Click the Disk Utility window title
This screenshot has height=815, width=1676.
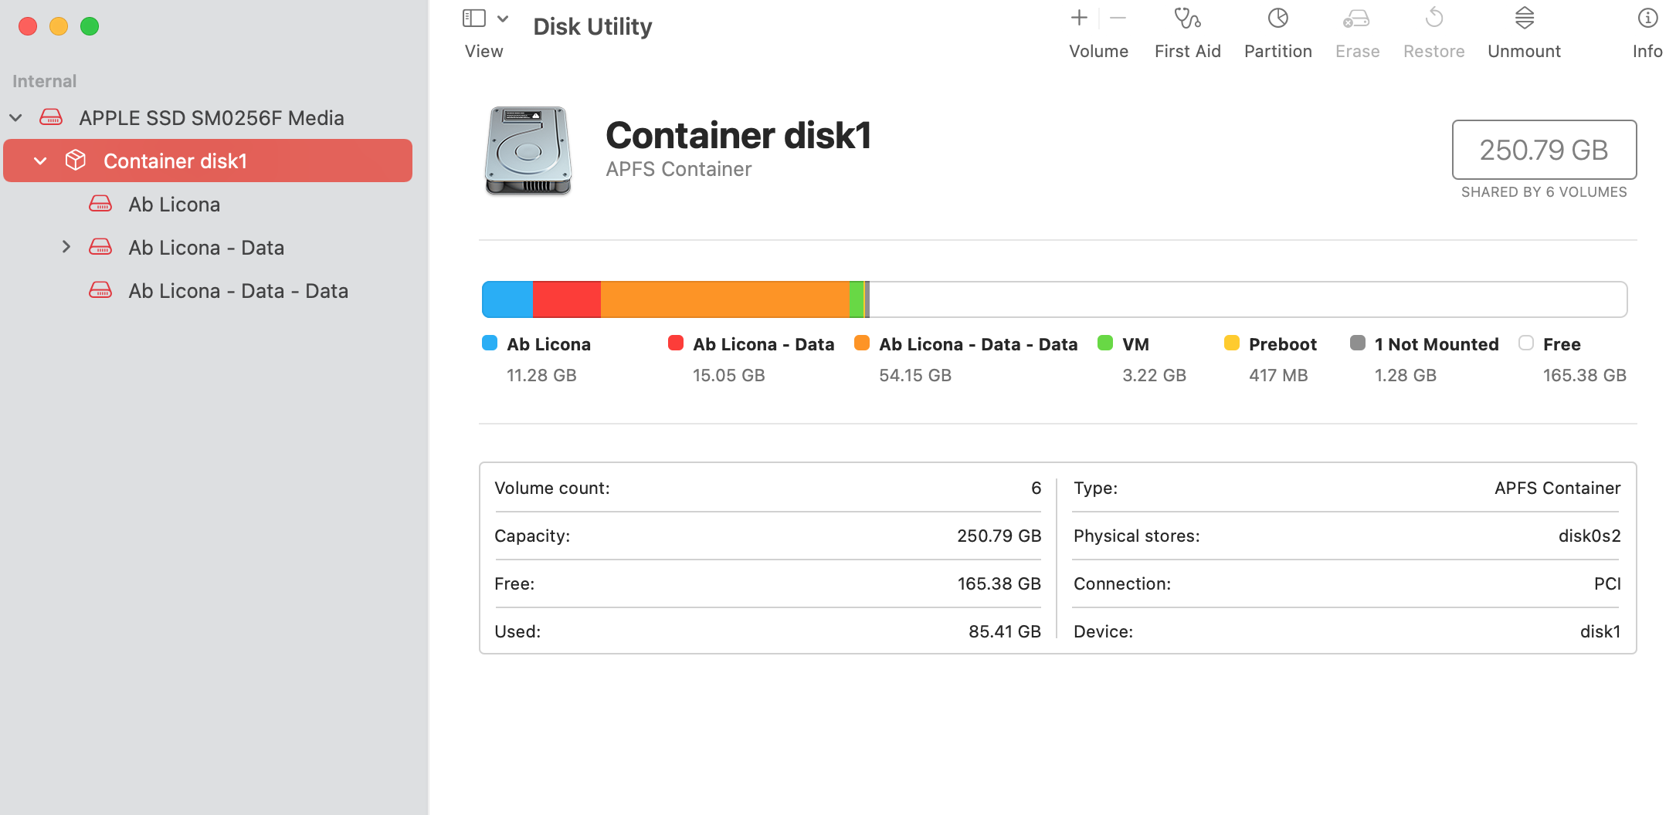592,26
